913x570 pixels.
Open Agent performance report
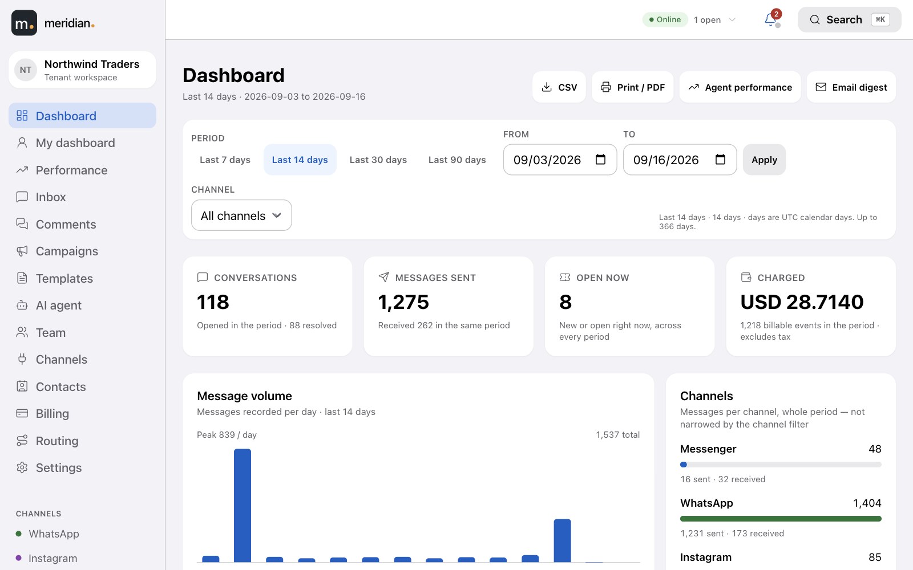click(740, 87)
